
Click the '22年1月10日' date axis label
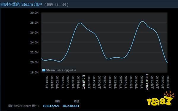(147, 82)
